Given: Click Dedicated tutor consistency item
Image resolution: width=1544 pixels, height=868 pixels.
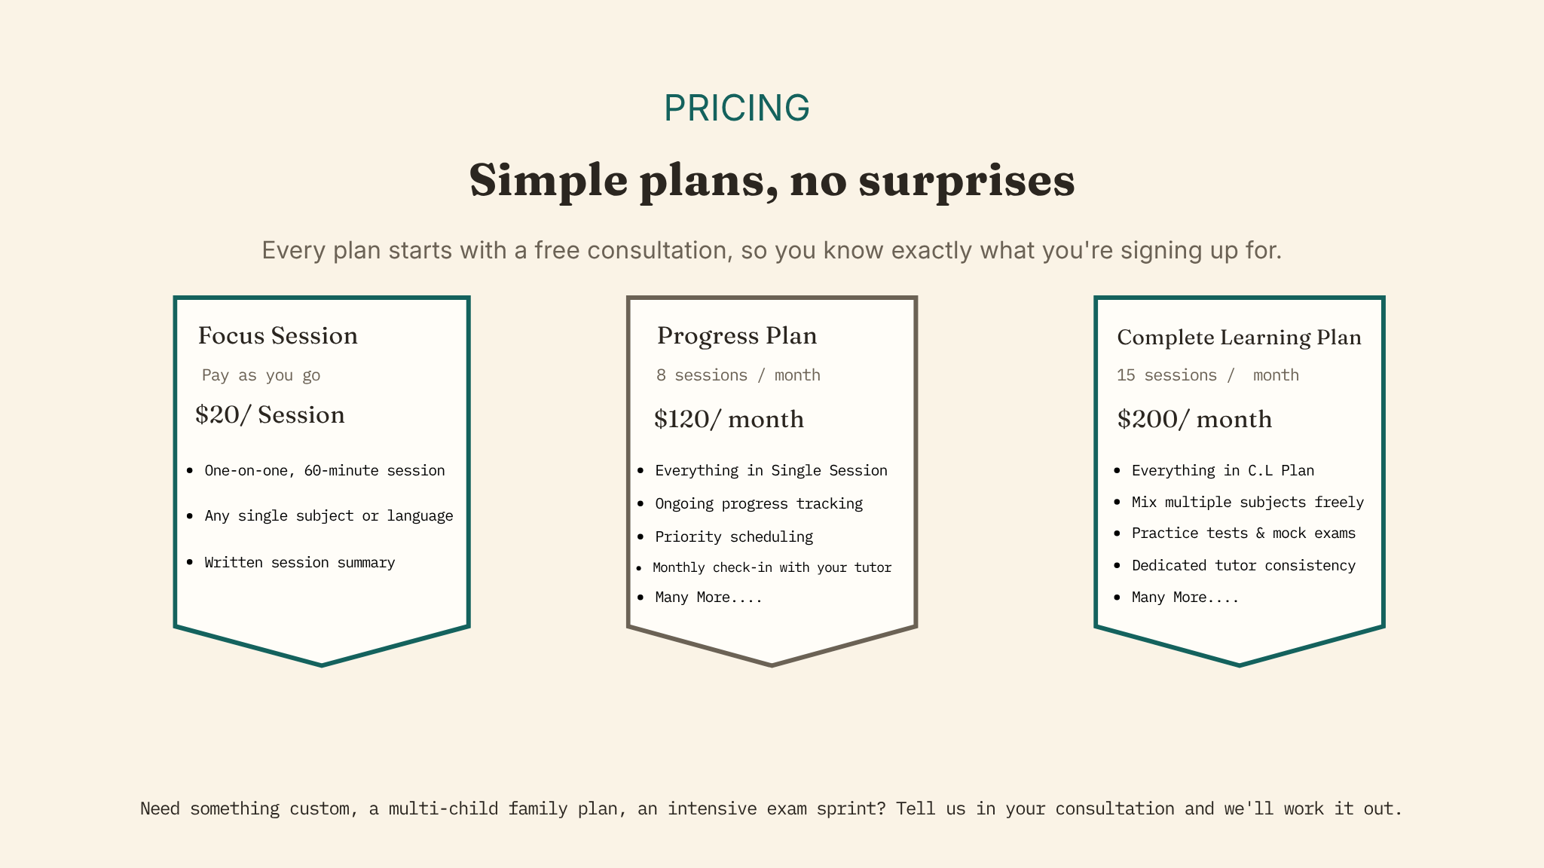Looking at the screenshot, I should pyautogui.click(x=1243, y=566).
